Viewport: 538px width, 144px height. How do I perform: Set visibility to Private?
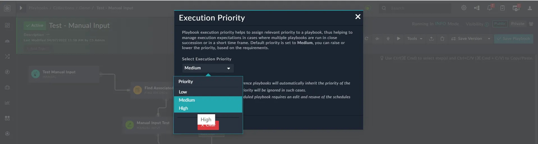518,24
